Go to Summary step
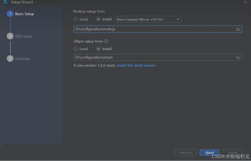The width and height of the screenshot is (251, 161). (x=19, y=58)
